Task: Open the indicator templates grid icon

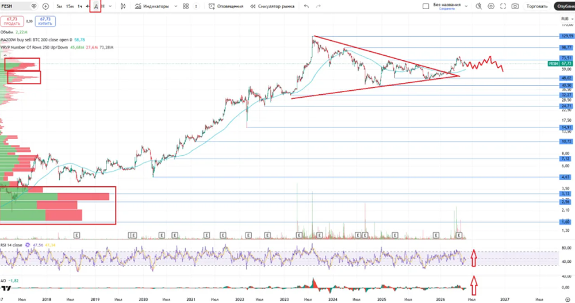Action: tap(186, 6)
